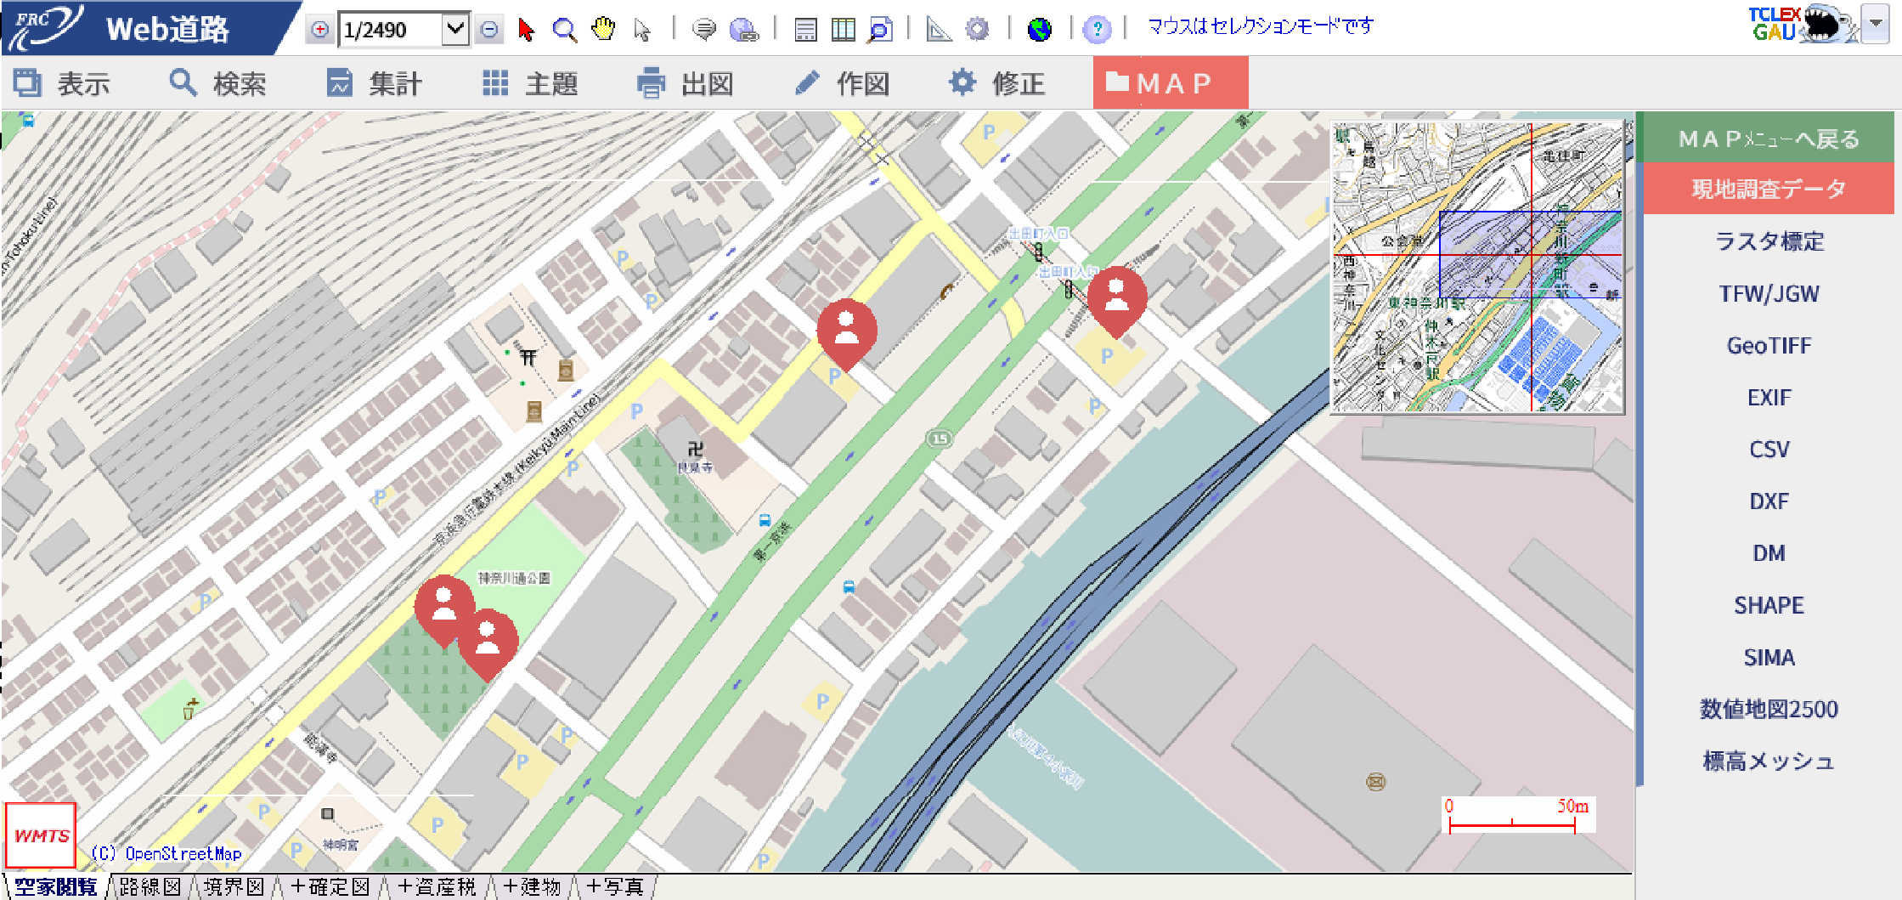This screenshot has width=1902, height=900.
Task: Open the dropdown arrow at top-right corner
Action: tap(1877, 23)
